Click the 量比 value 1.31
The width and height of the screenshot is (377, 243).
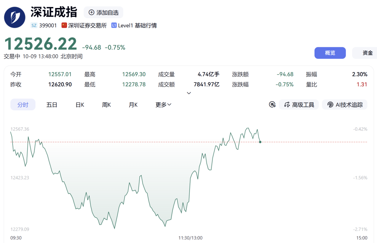click(362, 85)
